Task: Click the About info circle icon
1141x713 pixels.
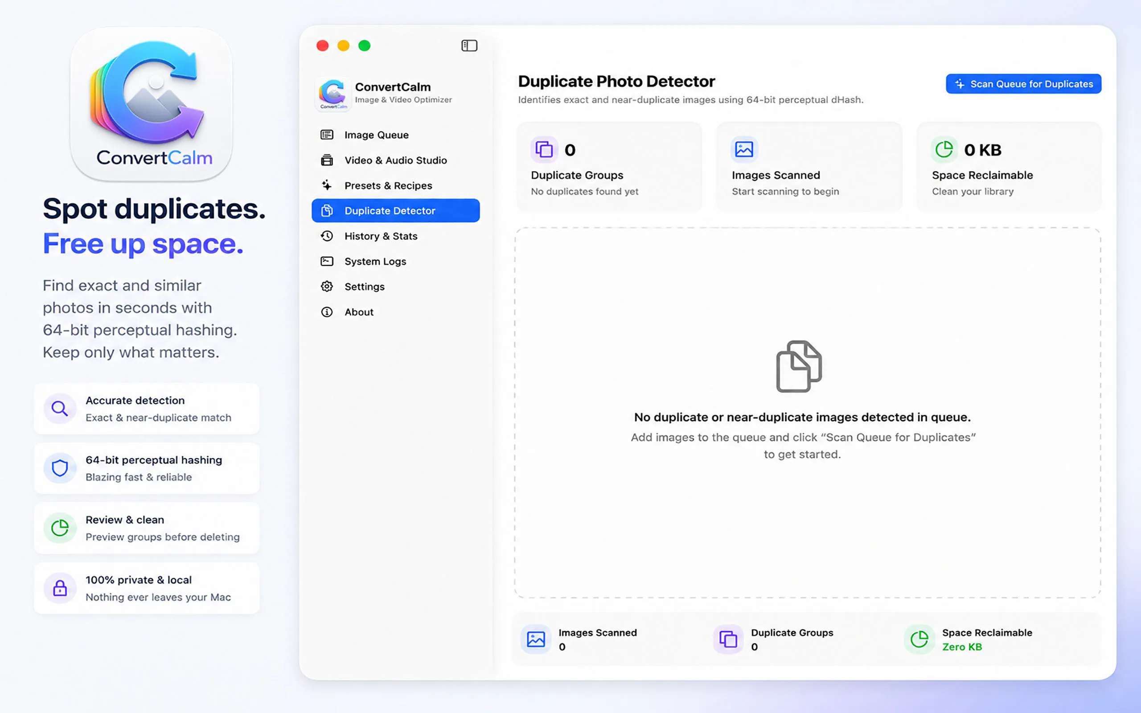Action: click(327, 311)
